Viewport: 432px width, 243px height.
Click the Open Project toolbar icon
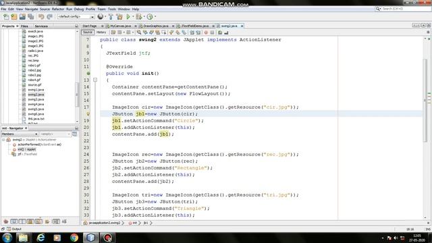(22, 17)
